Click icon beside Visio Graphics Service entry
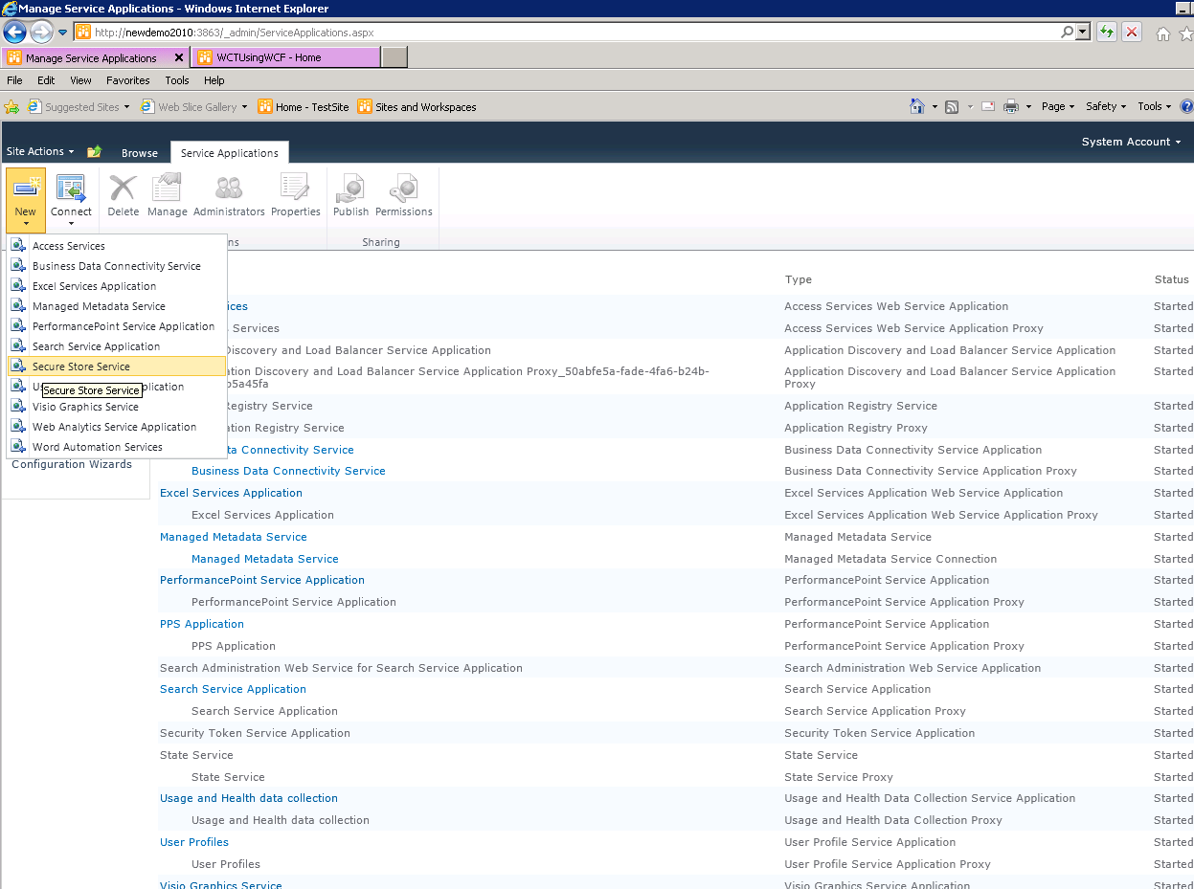Viewport: 1194px width, 889px height. (18, 406)
